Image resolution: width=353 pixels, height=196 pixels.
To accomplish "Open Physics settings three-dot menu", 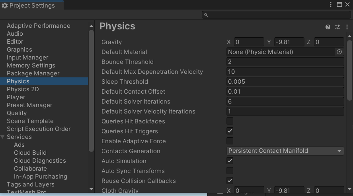I will (347, 27).
